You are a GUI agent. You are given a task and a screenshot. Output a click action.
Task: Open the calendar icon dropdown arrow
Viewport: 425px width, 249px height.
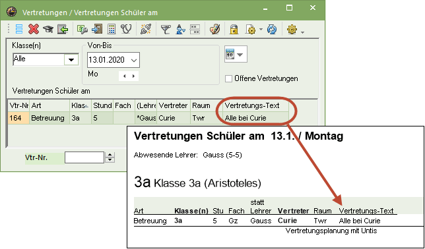(x=240, y=55)
